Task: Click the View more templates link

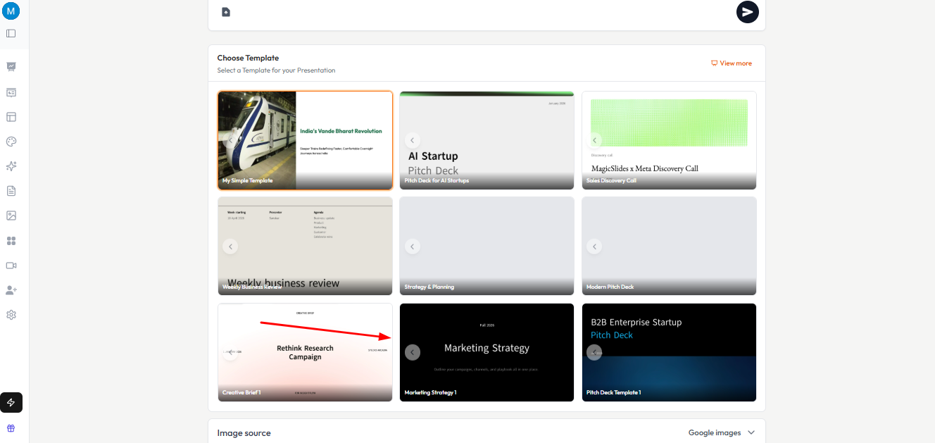Action: coord(732,63)
